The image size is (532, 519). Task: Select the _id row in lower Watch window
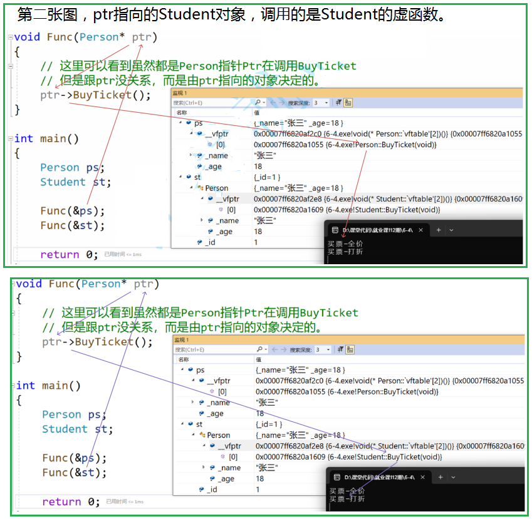click(x=249, y=489)
